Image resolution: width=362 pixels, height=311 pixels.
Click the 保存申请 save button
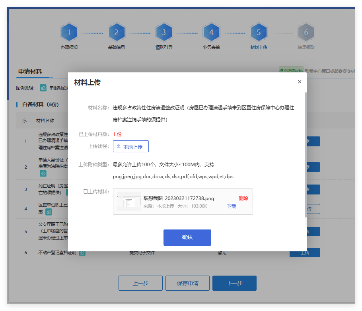188,283
